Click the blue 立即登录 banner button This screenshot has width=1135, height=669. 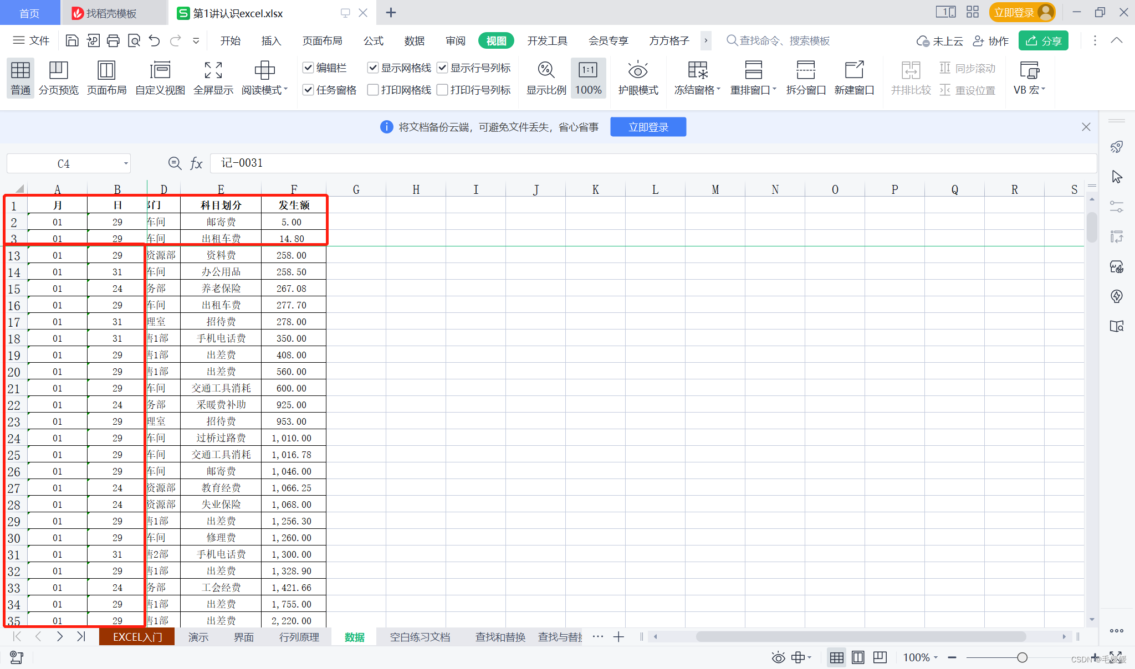click(x=648, y=127)
